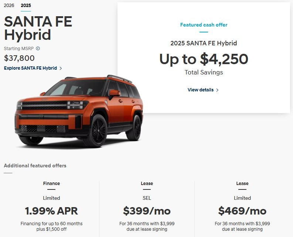Choose the $399/mo SEL lease offer
Screen dimensions: 293x237
[147, 211]
